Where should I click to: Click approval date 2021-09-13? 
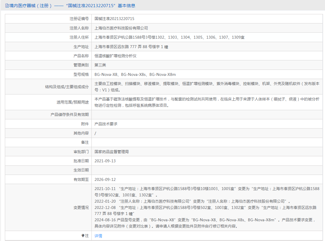tap(105, 161)
